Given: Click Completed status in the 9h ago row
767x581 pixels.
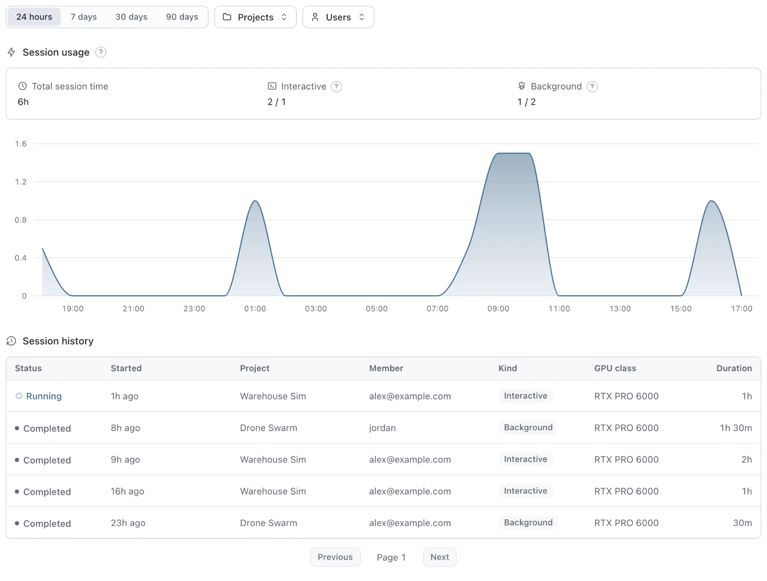Looking at the screenshot, I should click(47, 460).
